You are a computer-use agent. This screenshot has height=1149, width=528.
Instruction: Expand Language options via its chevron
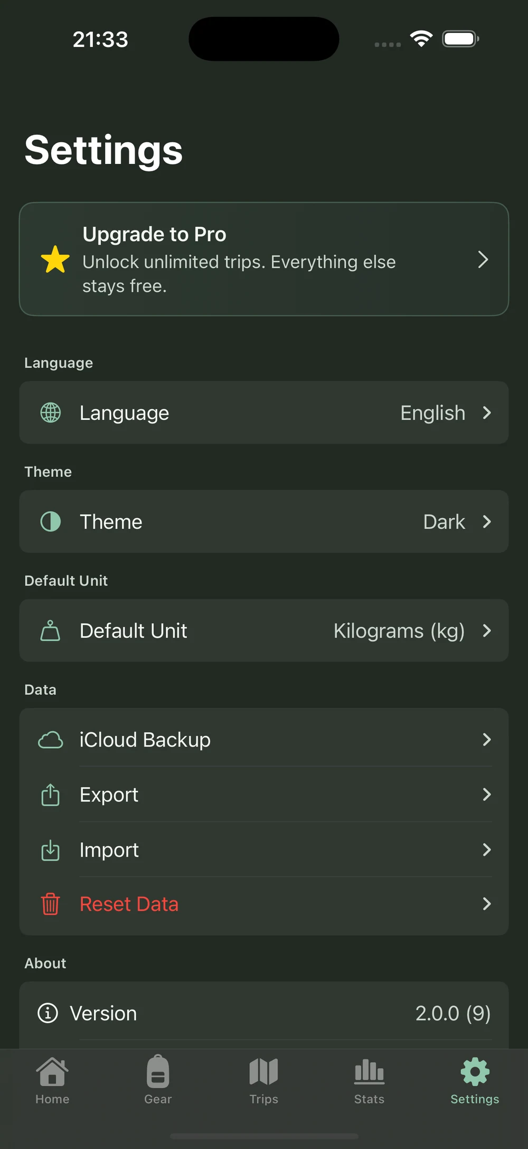coord(487,412)
